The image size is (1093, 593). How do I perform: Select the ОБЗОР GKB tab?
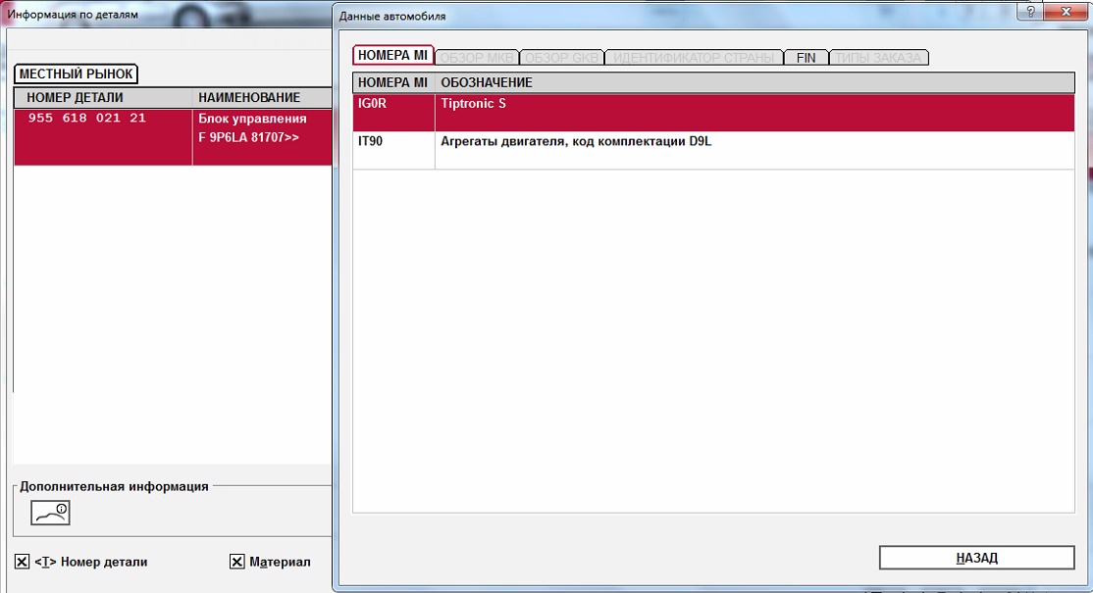click(x=561, y=58)
